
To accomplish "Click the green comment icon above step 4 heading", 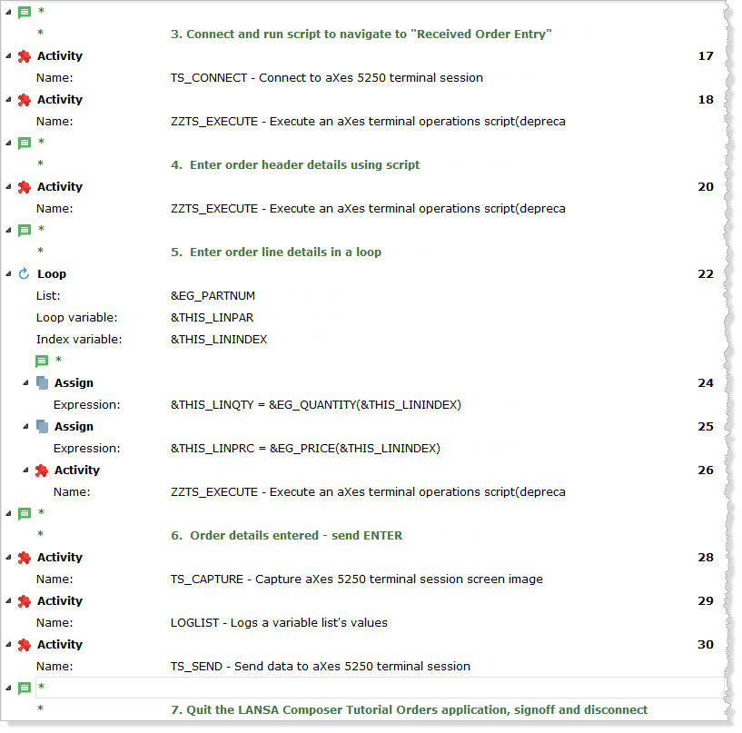I will pyautogui.click(x=25, y=143).
